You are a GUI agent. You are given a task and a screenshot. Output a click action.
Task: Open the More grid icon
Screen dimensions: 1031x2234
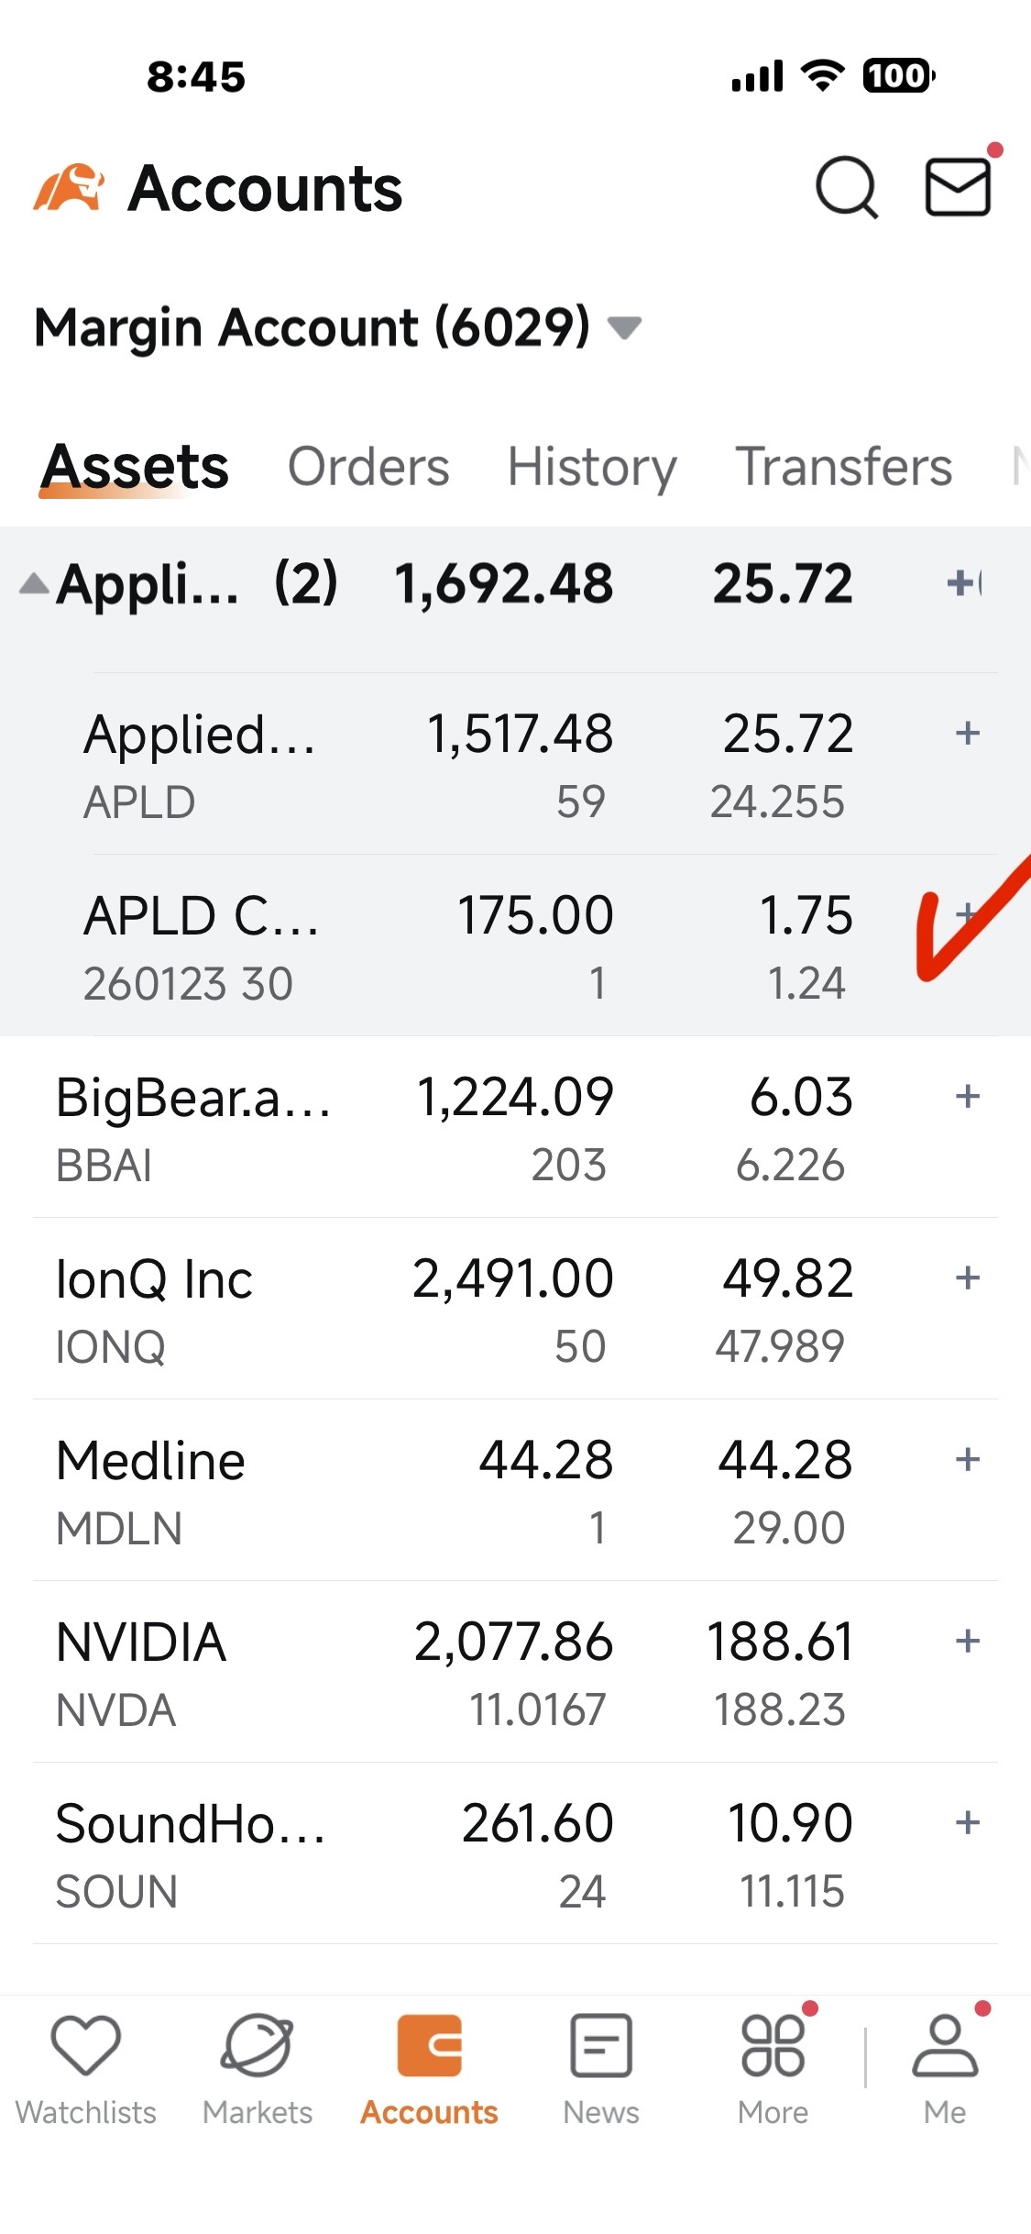773,2045
